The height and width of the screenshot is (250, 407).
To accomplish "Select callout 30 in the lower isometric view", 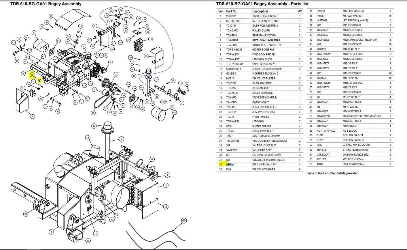I will click(88, 241).
